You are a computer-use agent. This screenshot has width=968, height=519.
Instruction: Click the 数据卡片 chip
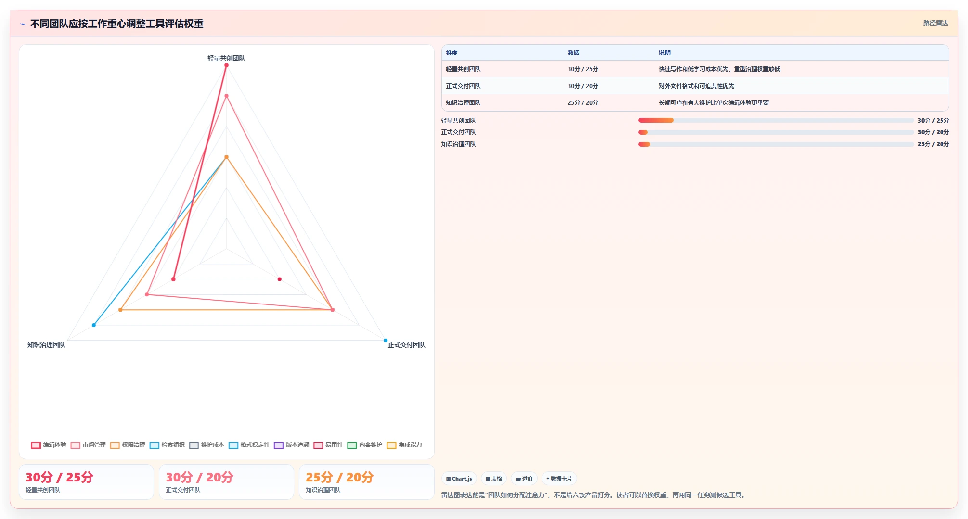pyautogui.click(x=559, y=479)
